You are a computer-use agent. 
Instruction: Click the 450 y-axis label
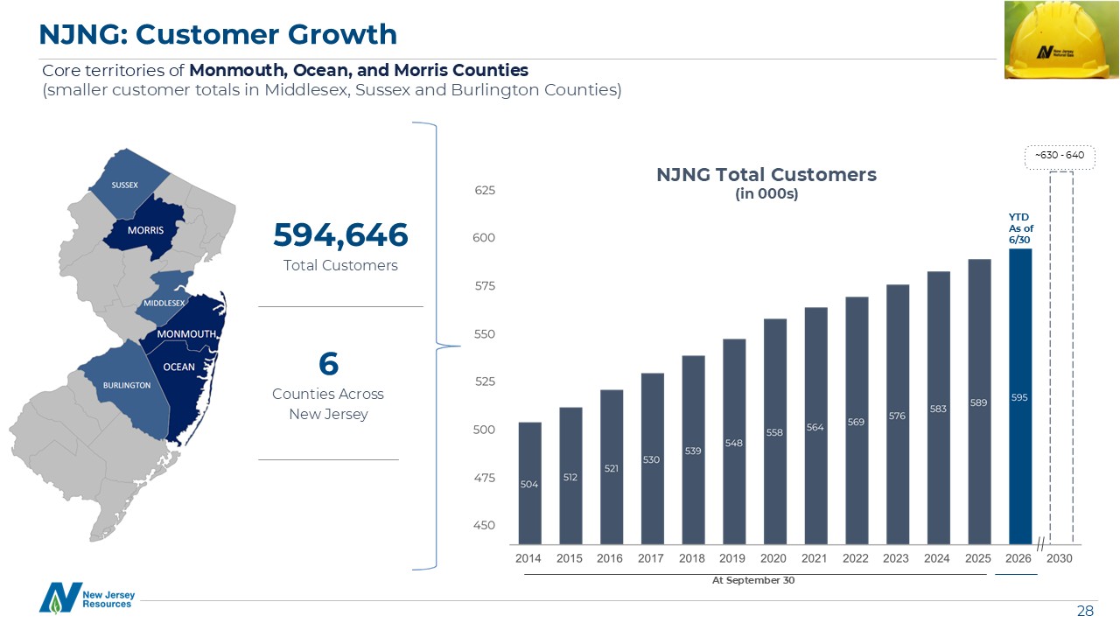484,525
